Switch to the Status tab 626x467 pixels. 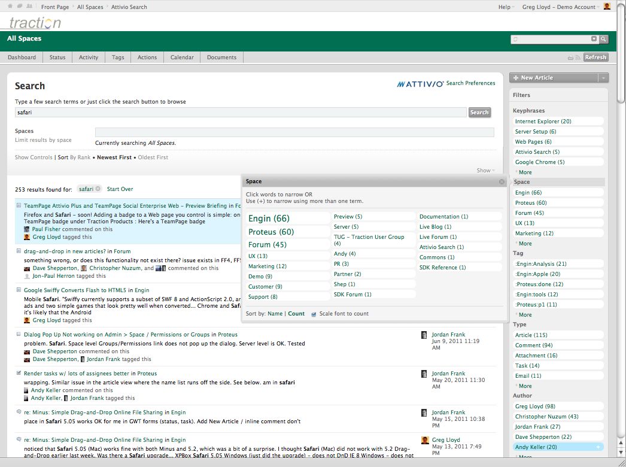point(57,57)
